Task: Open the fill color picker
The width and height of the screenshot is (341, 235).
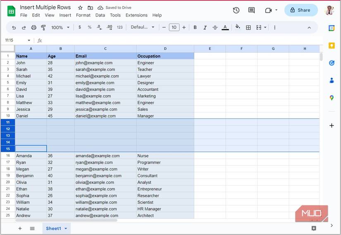Action: 238,28
